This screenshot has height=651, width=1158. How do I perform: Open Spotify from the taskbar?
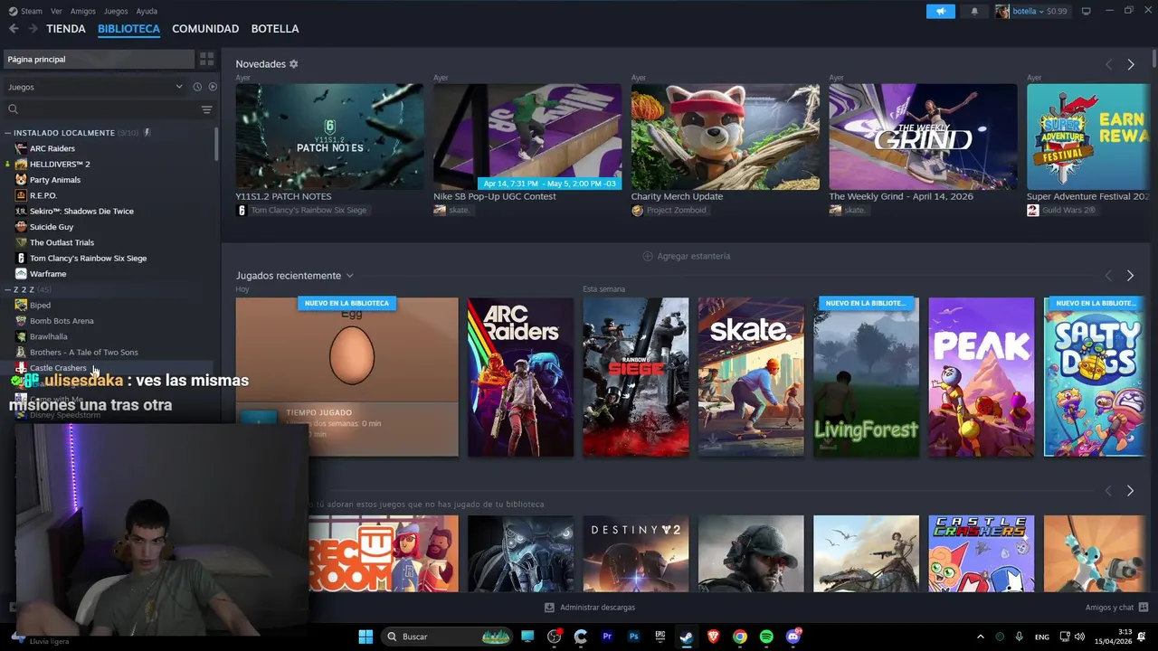pyautogui.click(x=766, y=637)
